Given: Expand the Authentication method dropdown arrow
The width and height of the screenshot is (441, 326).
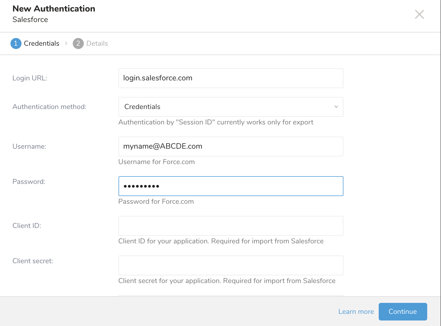Looking at the screenshot, I should [x=336, y=107].
